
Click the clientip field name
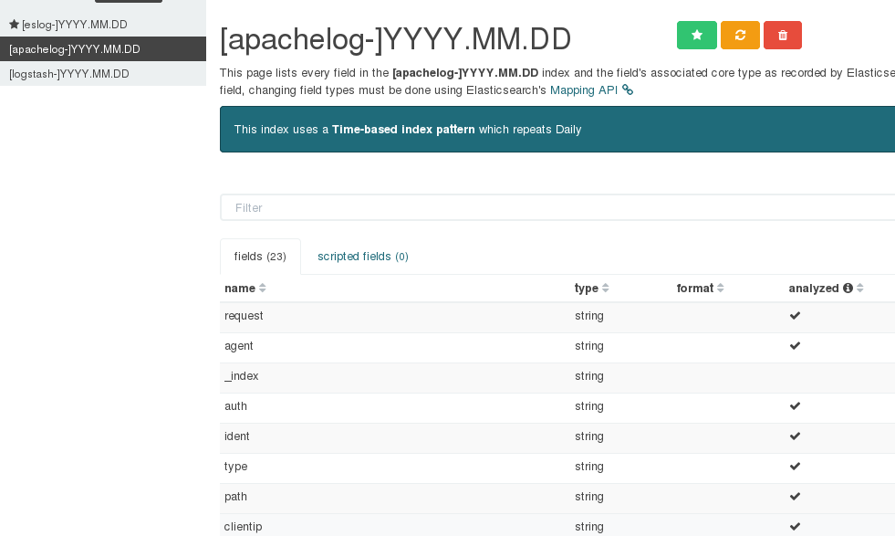(x=244, y=527)
